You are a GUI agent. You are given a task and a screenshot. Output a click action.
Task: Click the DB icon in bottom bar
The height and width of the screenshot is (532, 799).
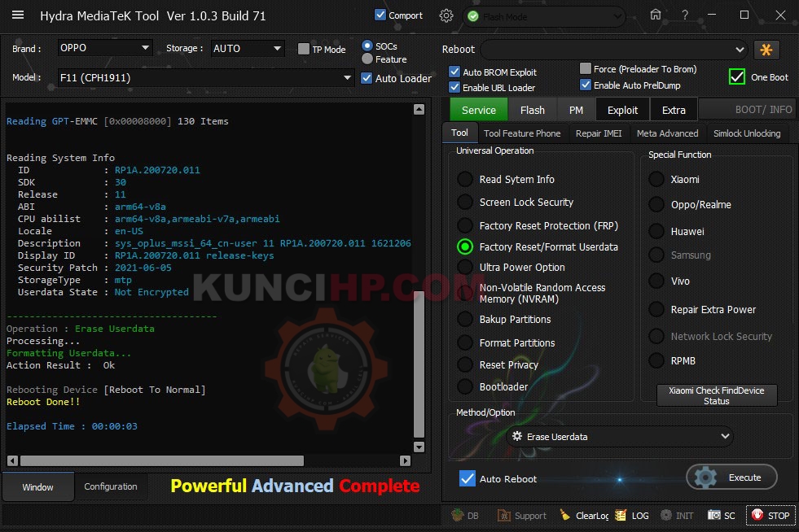tap(458, 515)
